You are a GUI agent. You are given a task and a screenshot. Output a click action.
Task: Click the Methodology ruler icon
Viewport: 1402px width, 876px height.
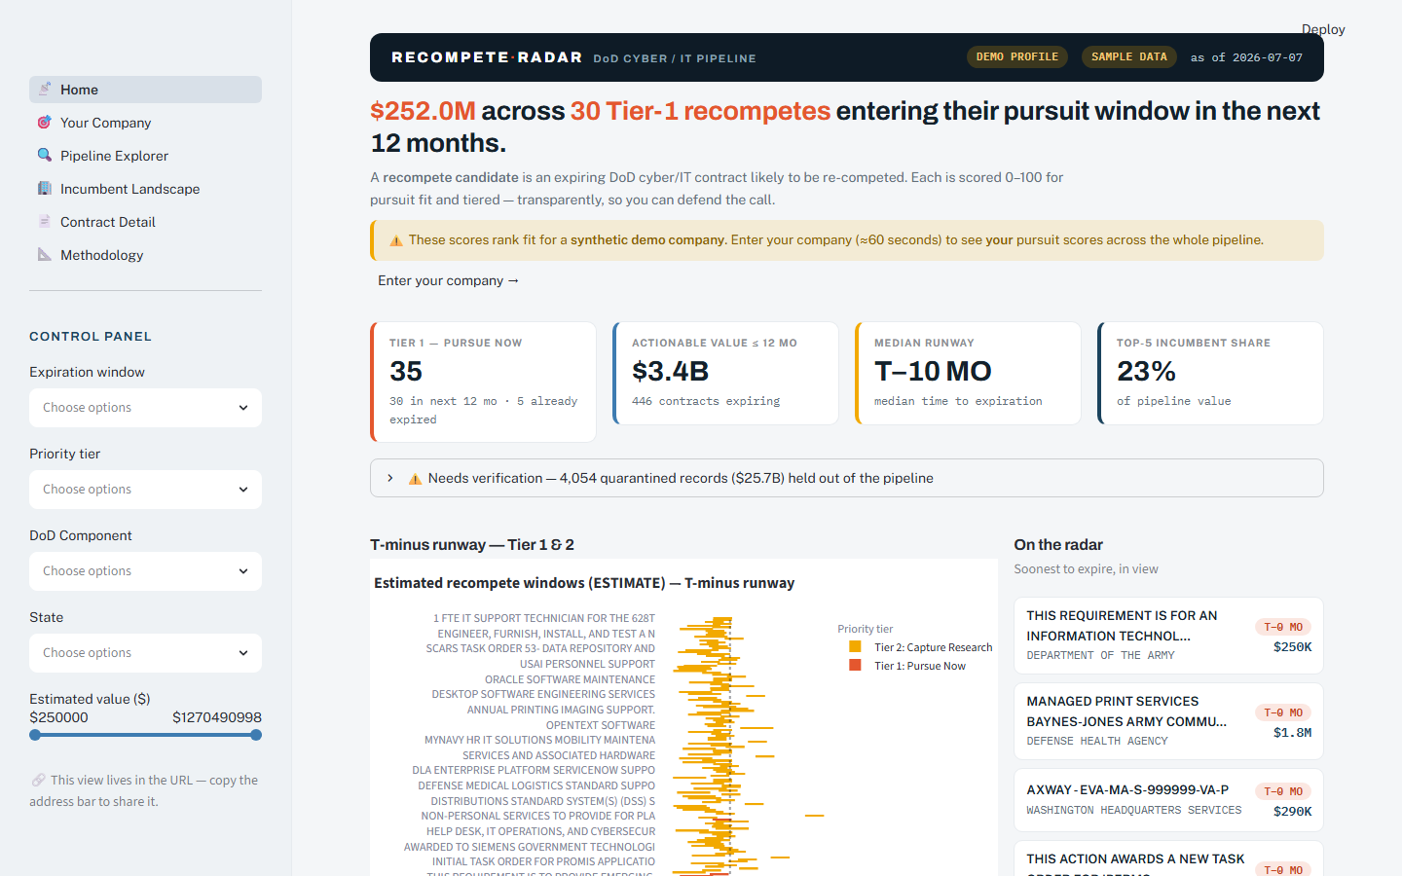pos(45,254)
